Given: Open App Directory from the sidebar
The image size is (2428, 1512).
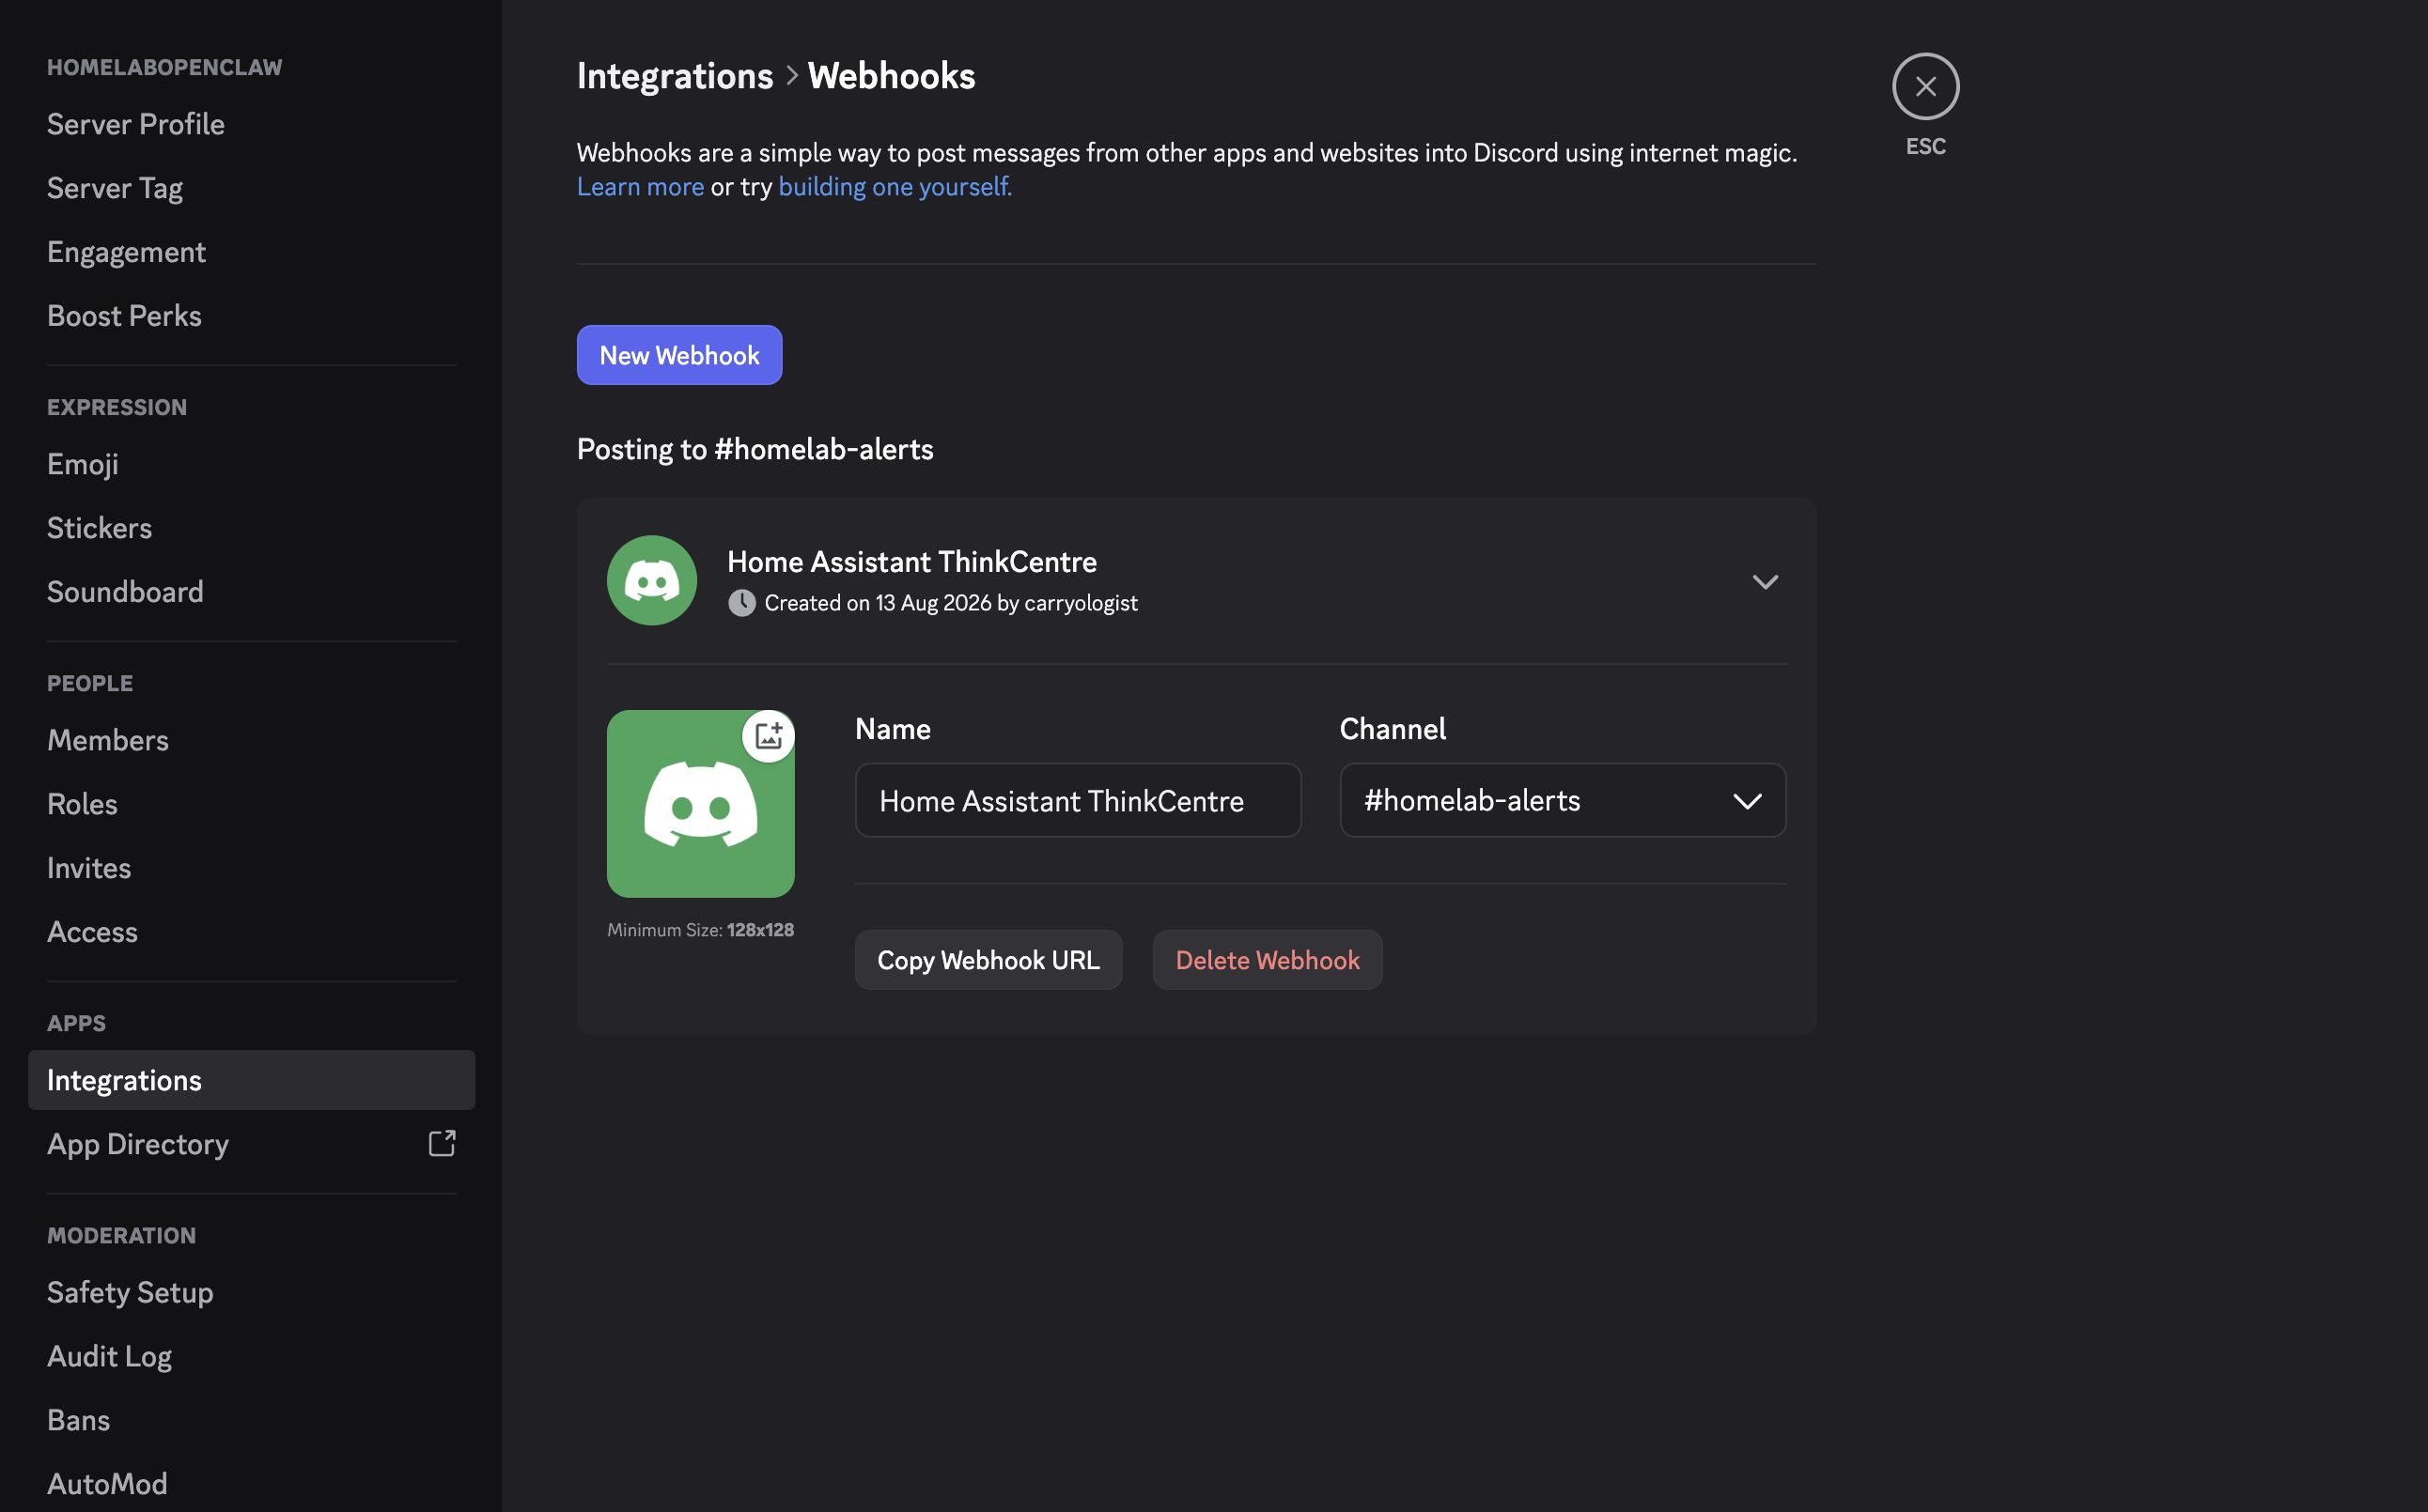Looking at the screenshot, I should tap(251, 1144).
